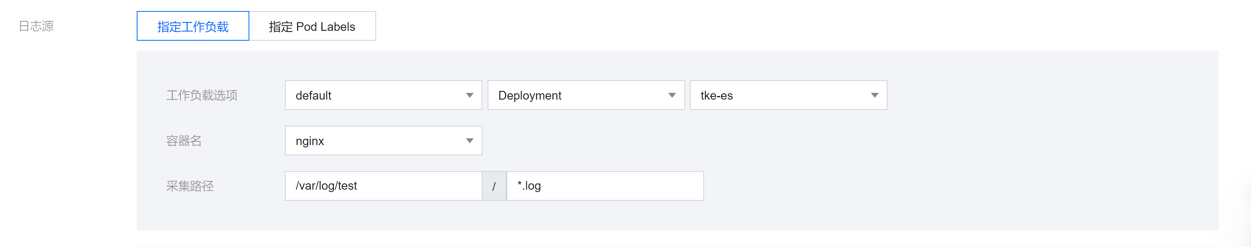Screen dimensions: 1251x247
Task: Open the Deployment workload type dropdown
Action: (586, 95)
